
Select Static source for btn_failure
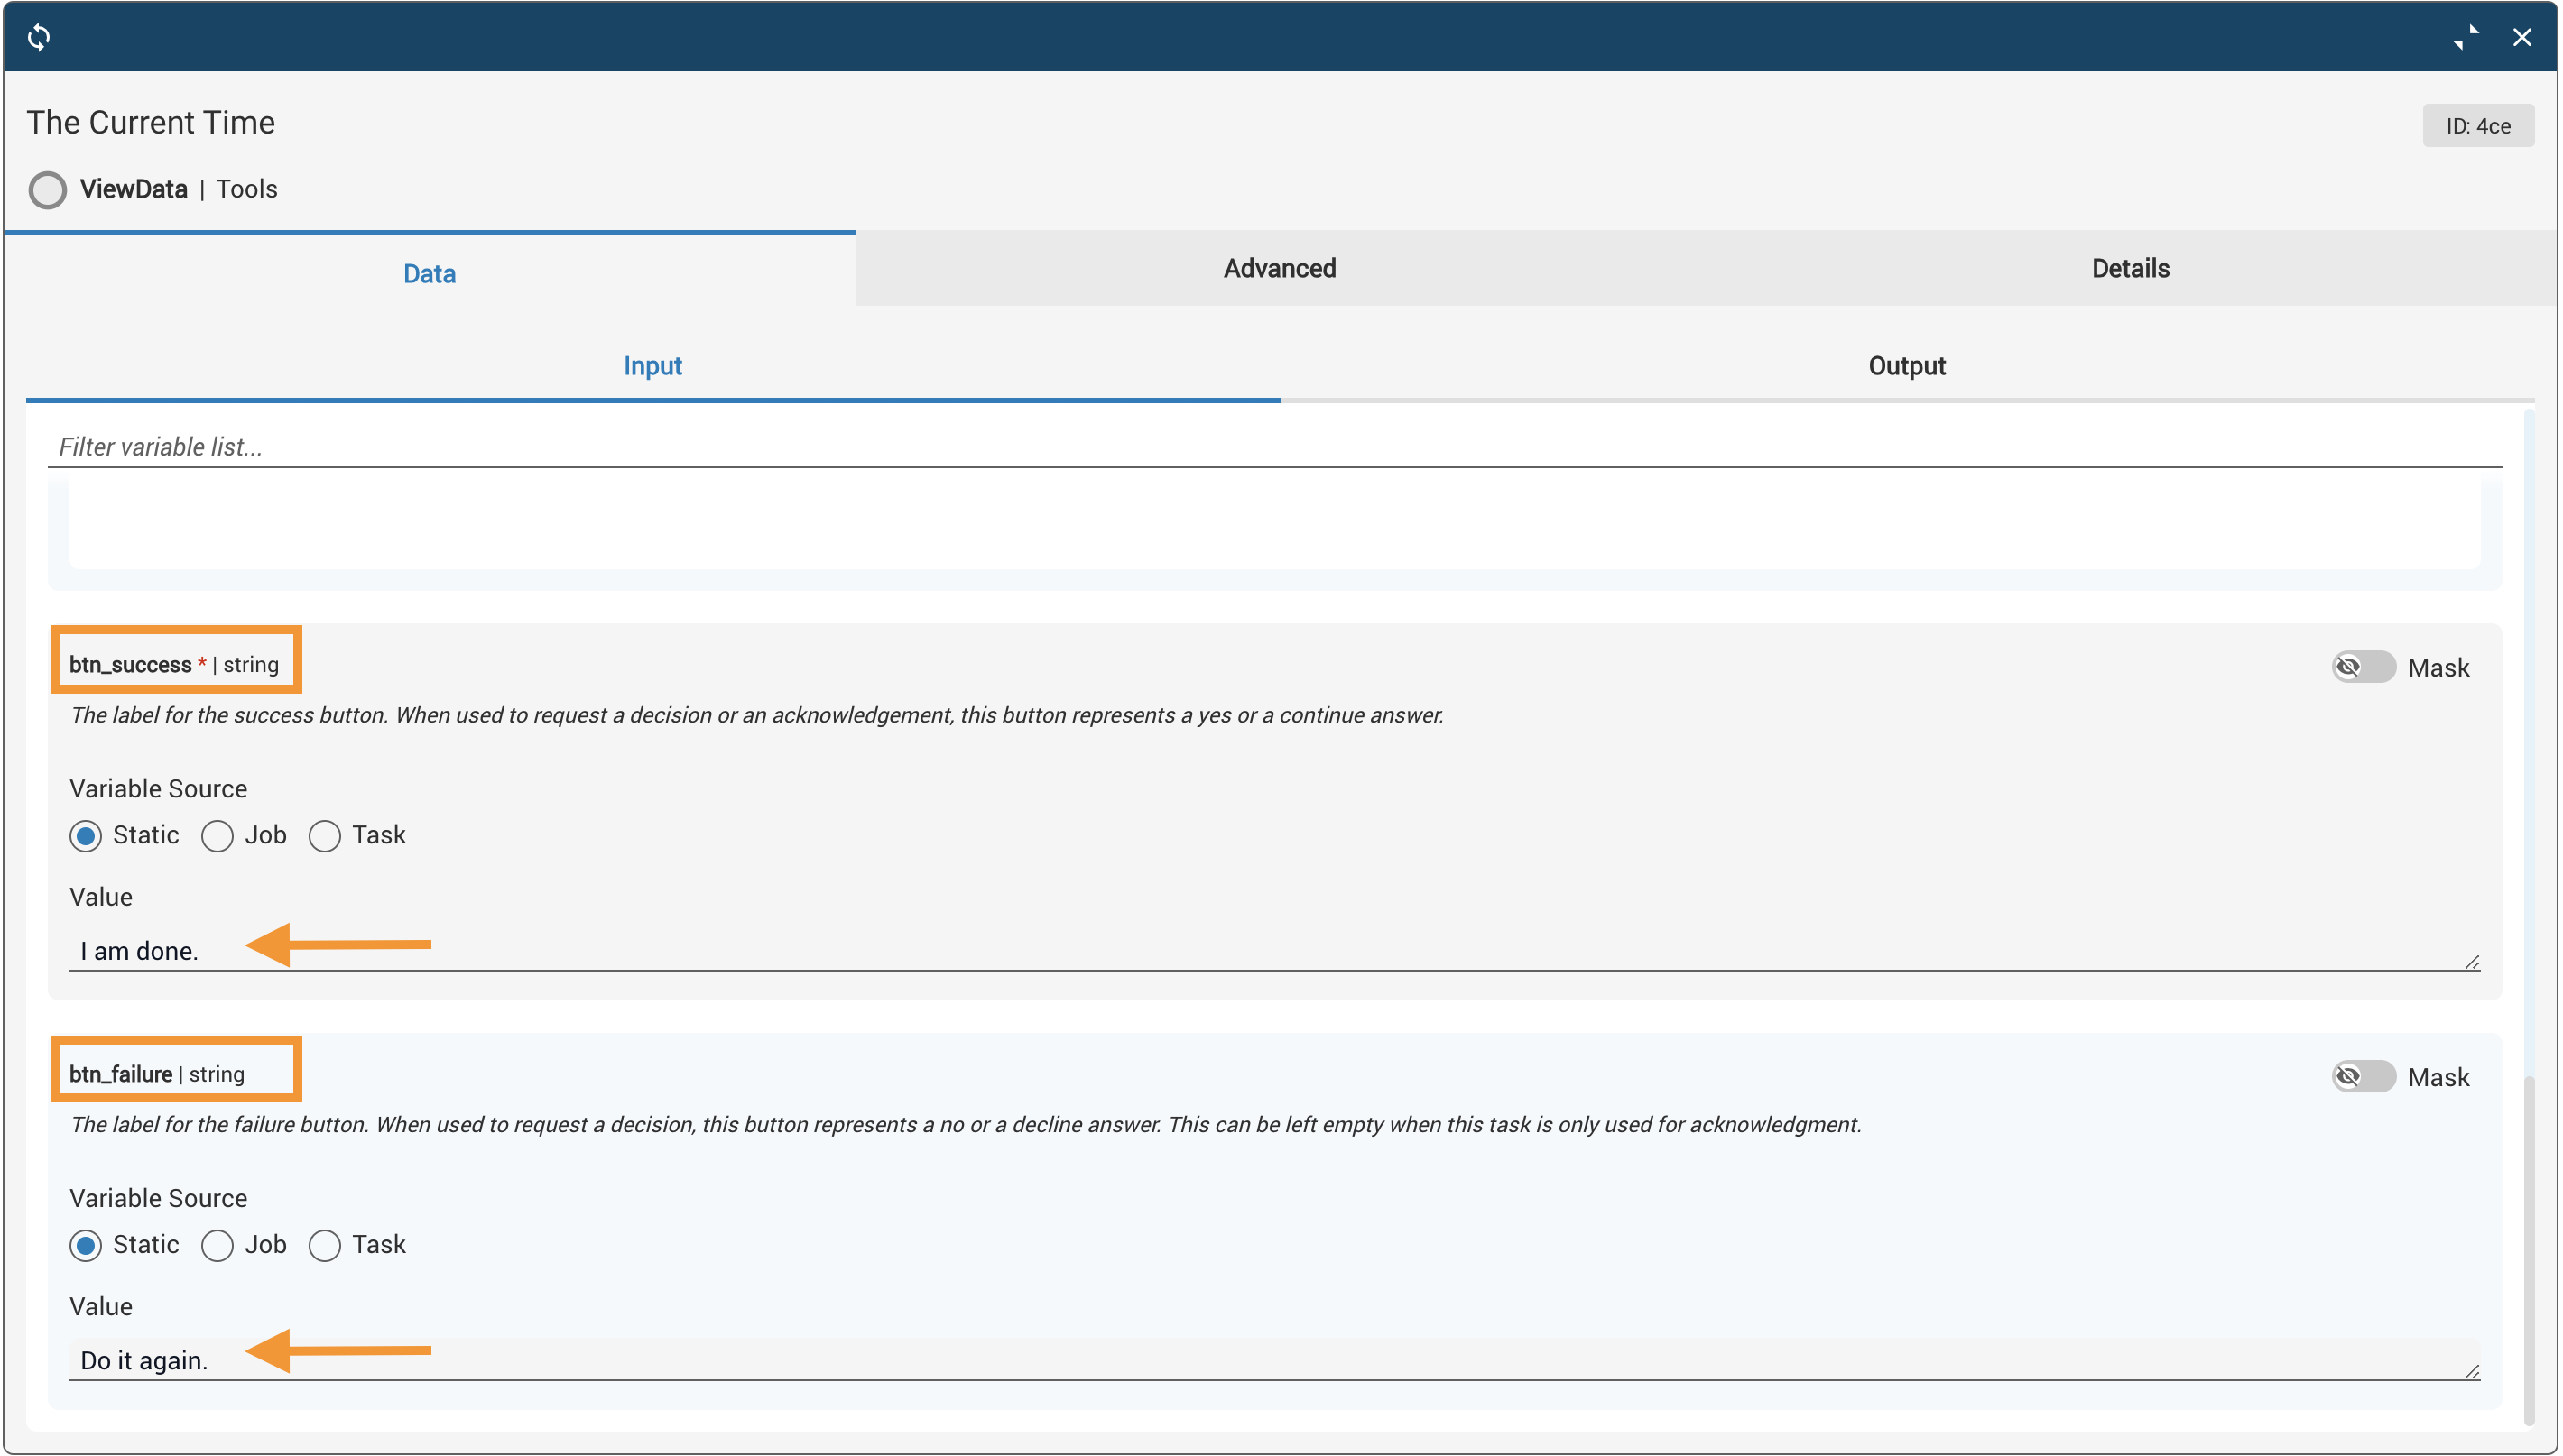pos(86,1245)
